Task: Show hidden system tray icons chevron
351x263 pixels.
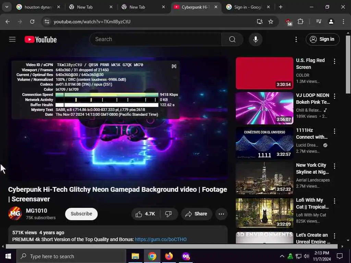Action: (282, 256)
